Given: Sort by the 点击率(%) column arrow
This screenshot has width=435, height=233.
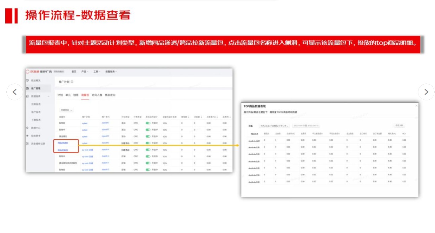Looking at the screenshot, I should [217, 116].
